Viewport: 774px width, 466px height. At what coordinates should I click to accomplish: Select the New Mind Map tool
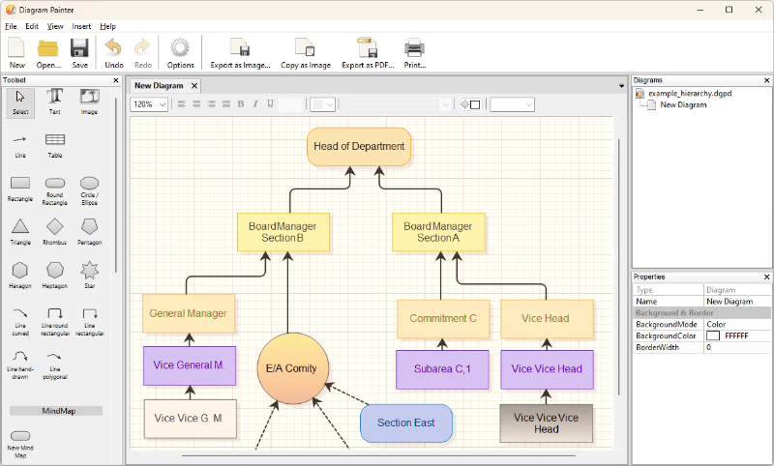[20, 444]
